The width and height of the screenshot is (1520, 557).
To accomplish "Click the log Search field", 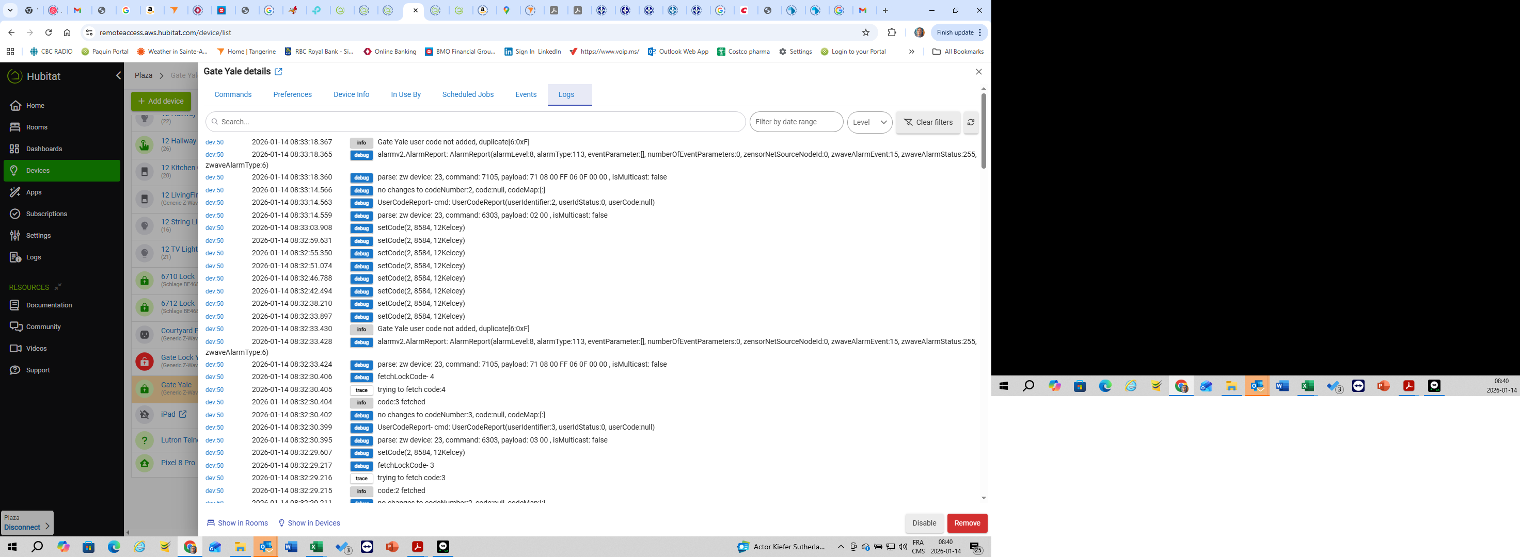I will [x=476, y=122].
